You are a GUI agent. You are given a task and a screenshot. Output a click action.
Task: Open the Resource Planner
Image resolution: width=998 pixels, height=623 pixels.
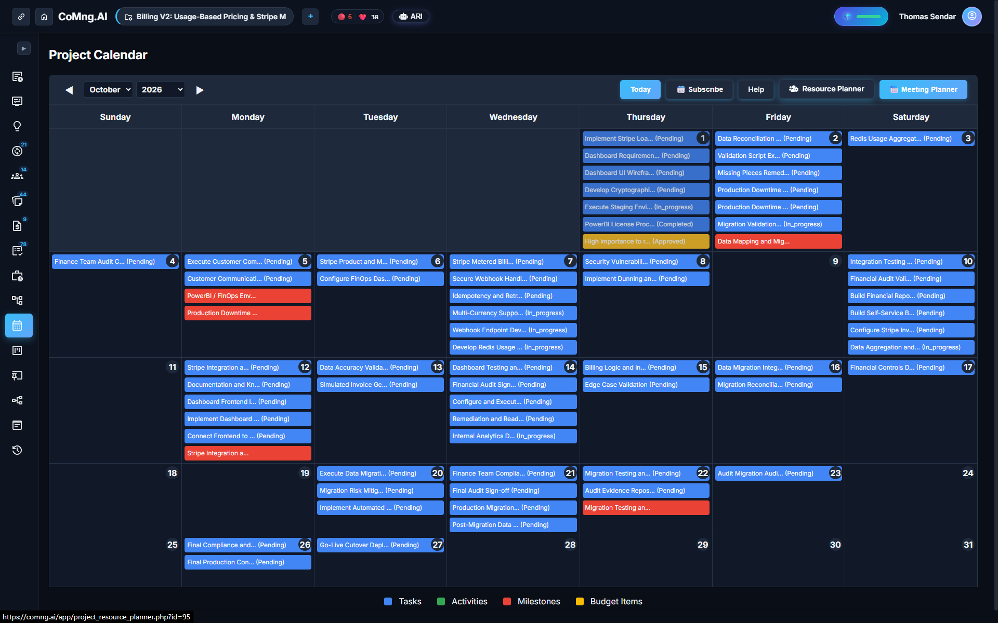[826, 89]
